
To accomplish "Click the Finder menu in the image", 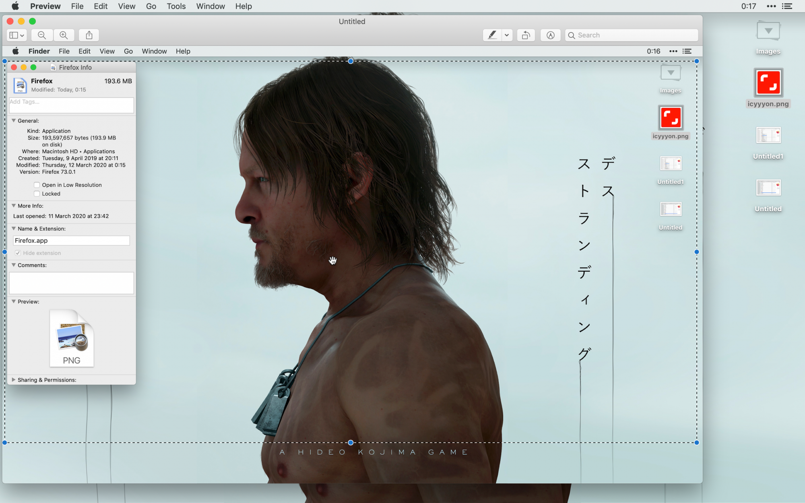I will click(x=39, y=51).
